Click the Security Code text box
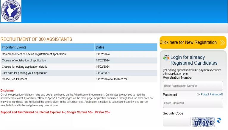228x130 pixels. click(177, 122)
